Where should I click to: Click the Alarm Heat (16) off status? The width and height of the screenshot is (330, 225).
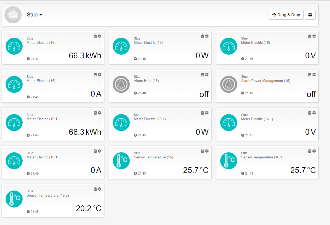coord(204,94)
